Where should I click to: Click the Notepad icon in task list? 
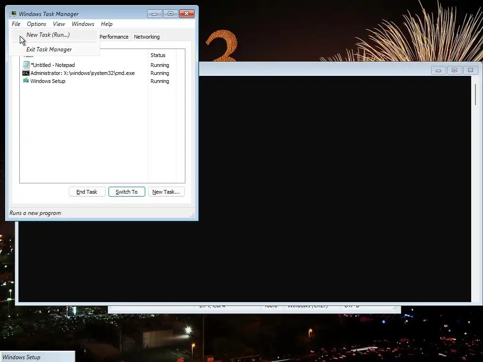26,65
